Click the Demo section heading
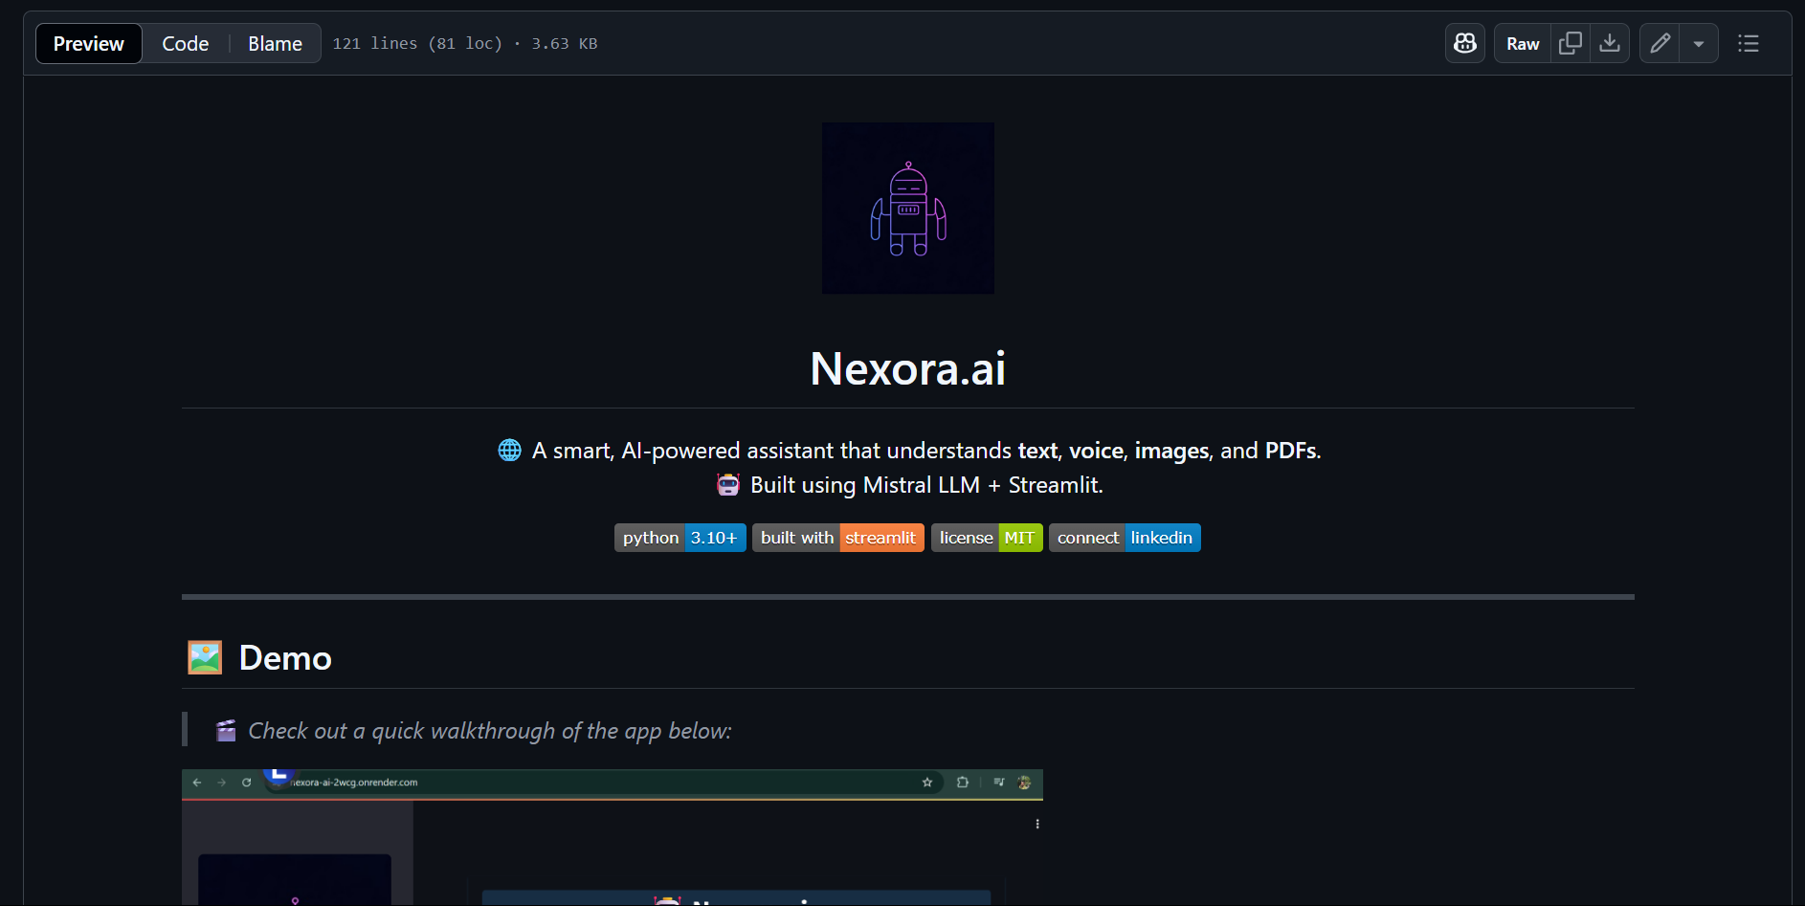 coord(259,657)
